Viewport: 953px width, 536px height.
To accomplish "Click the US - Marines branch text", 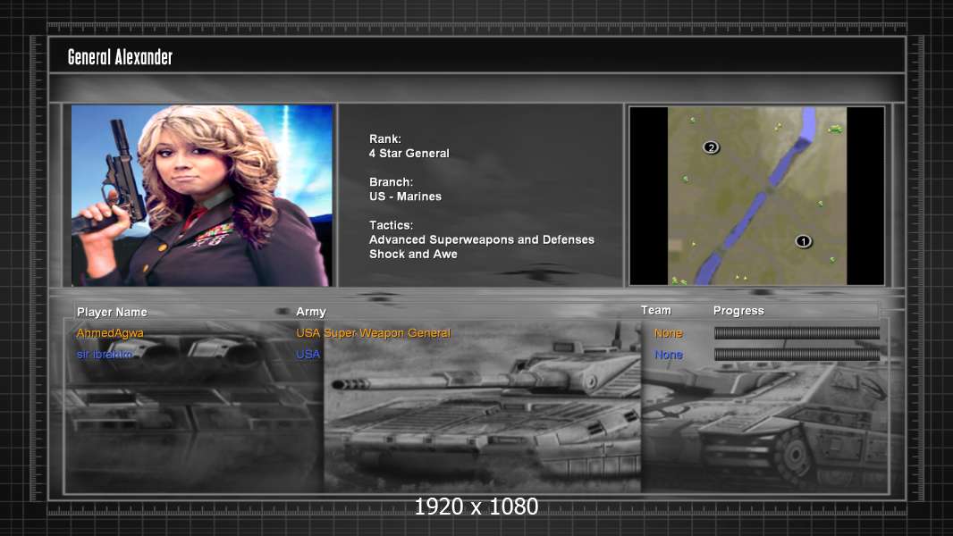I will 405,197.
